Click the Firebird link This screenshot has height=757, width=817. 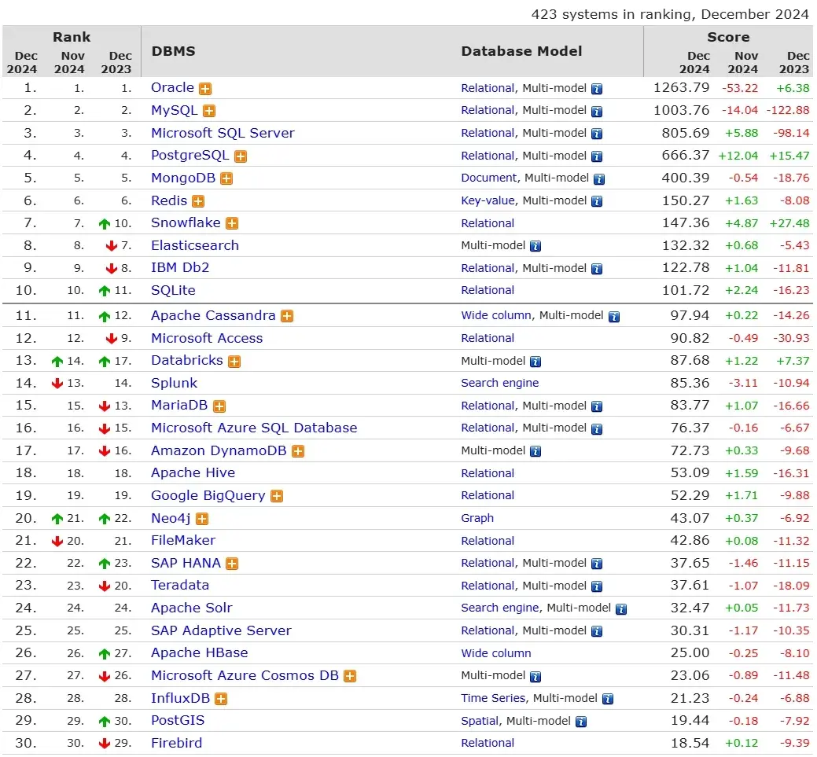[x=176, y=743]
